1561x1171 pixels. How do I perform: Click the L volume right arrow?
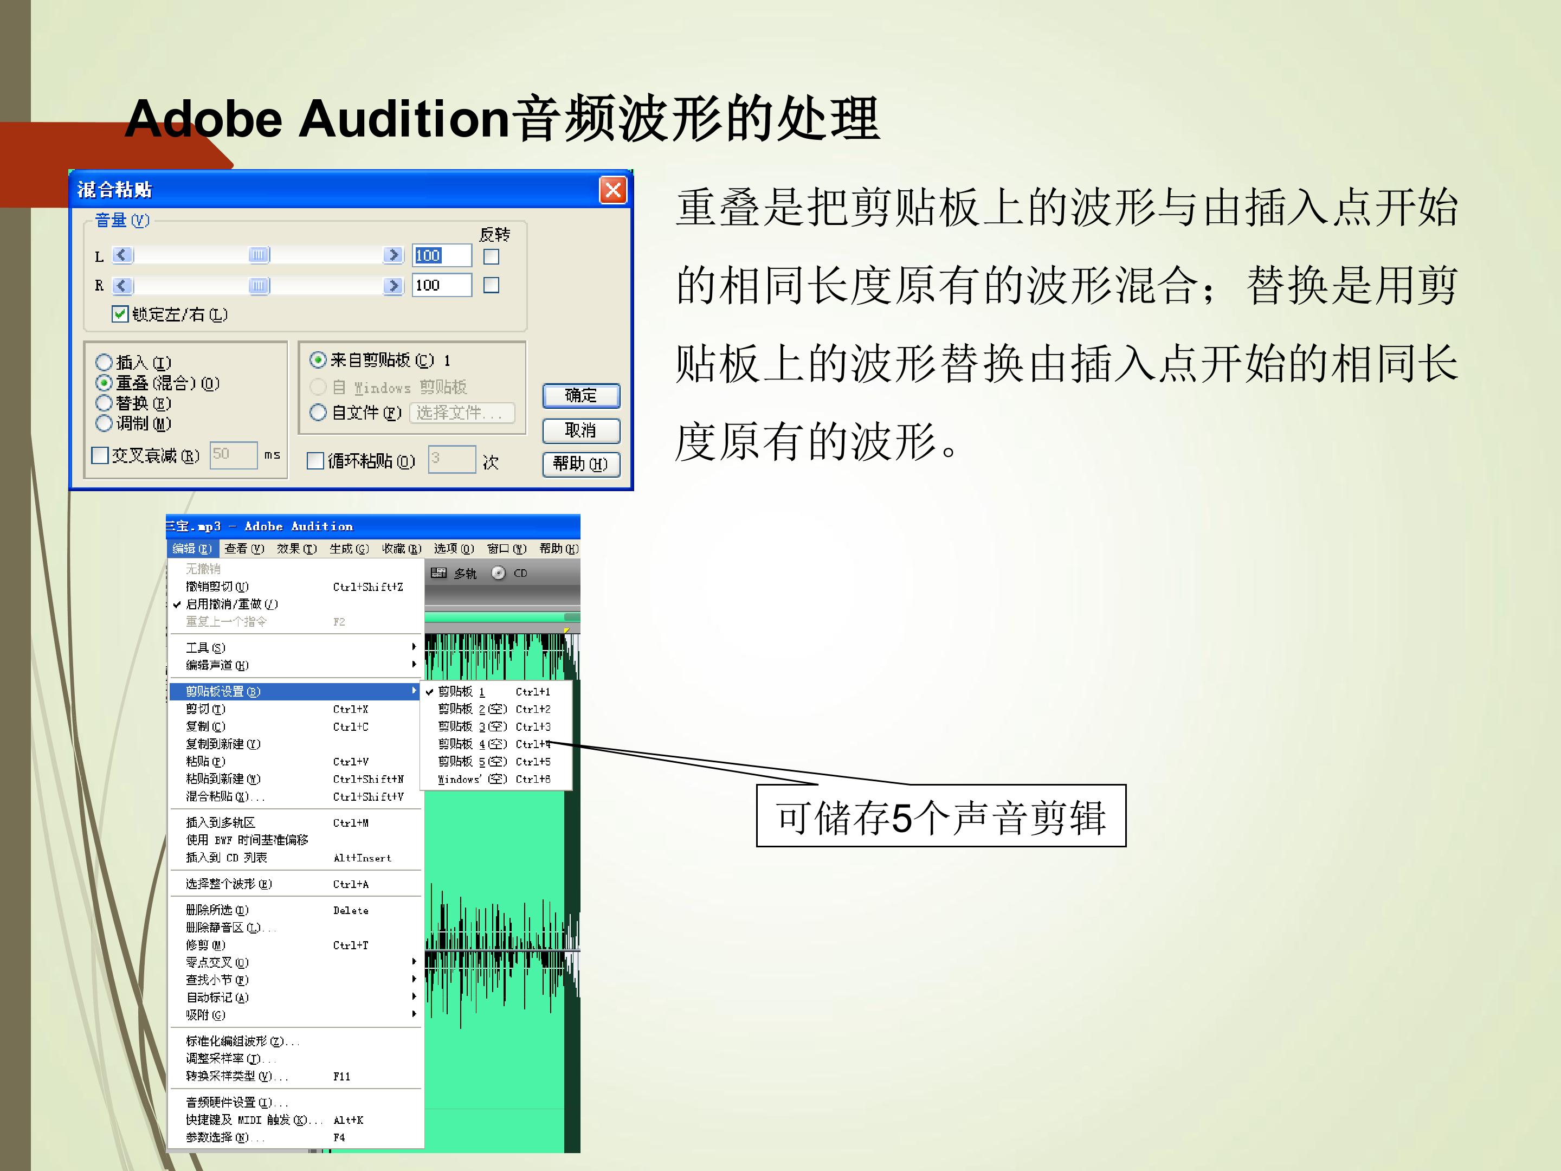[393, 255]
